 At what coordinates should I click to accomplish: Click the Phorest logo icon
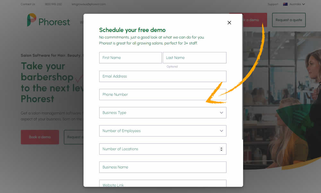click(31, 20)
